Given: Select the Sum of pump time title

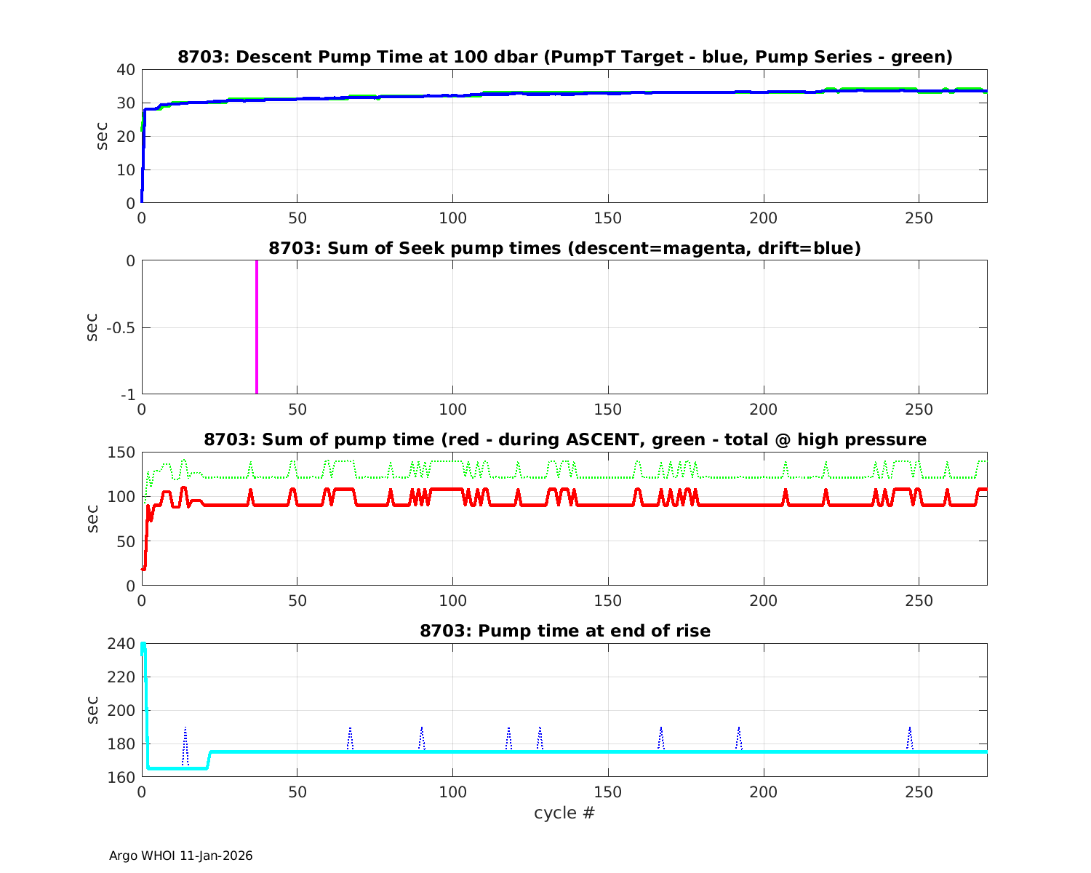Looking at the screenshot, I should 564,439.
